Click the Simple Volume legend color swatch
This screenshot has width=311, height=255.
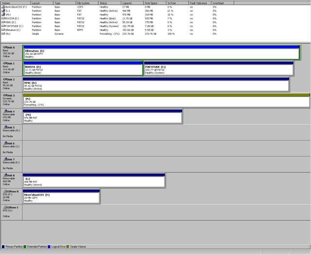68,247
